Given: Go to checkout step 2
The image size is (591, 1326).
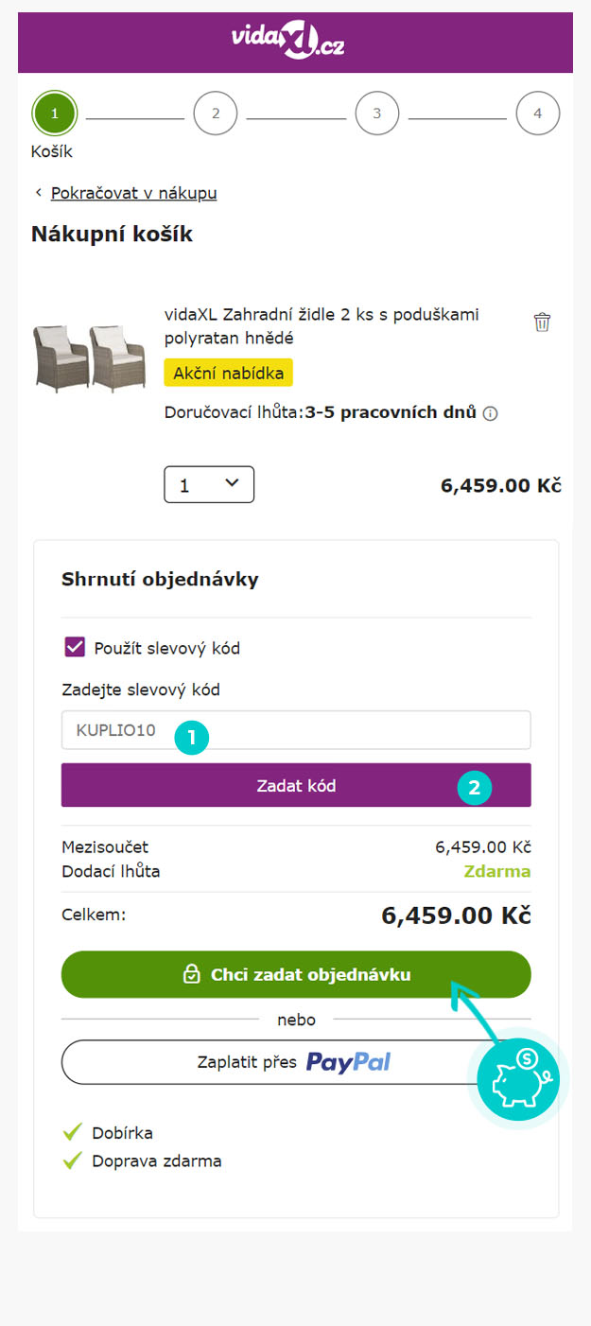Looking at the screenshot, I should click(x=216, y=113).
